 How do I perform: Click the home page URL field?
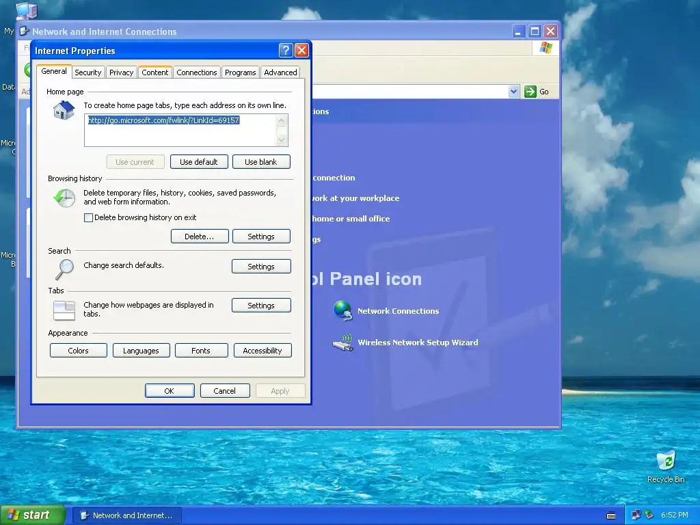pyautogui.click(x=186, y=130)
